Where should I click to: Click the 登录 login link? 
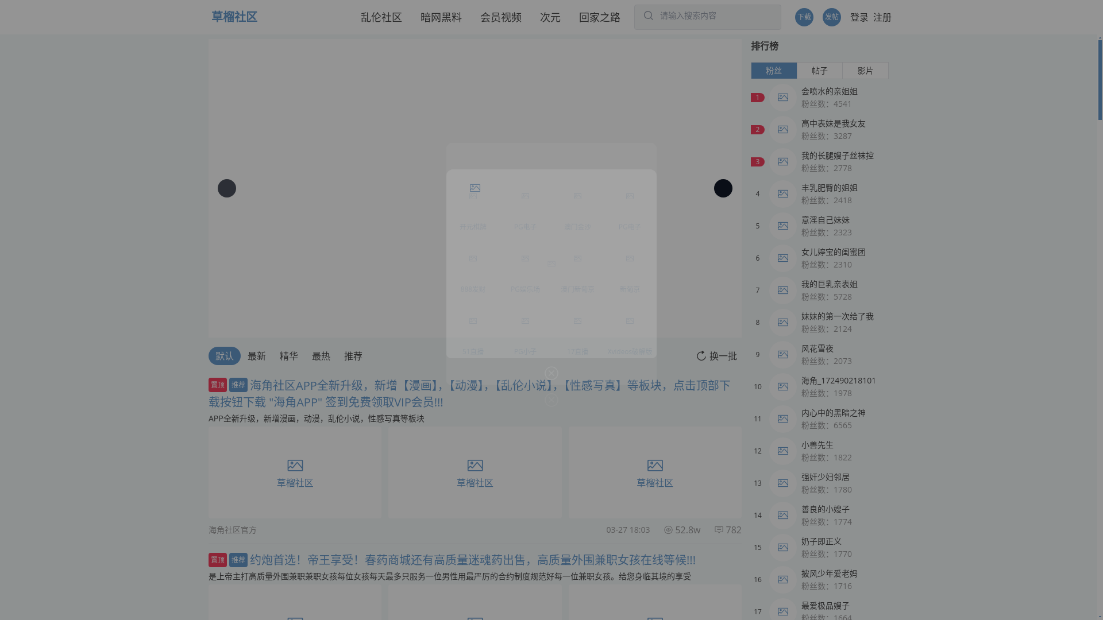coord(859,17)
